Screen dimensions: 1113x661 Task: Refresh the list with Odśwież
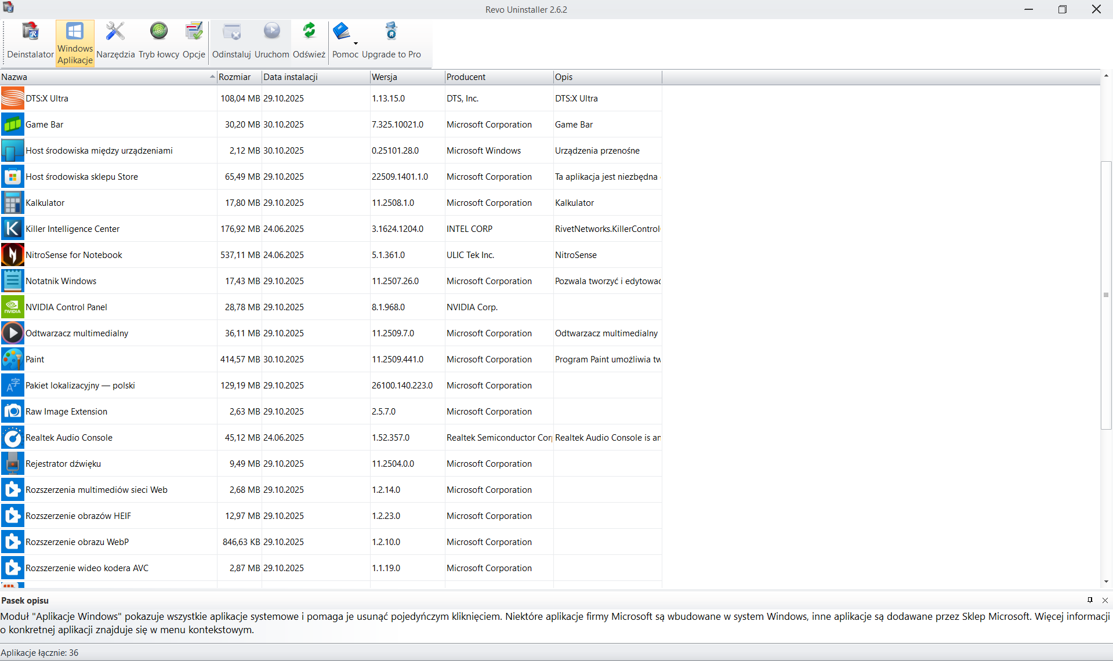[x=309, y=42]
